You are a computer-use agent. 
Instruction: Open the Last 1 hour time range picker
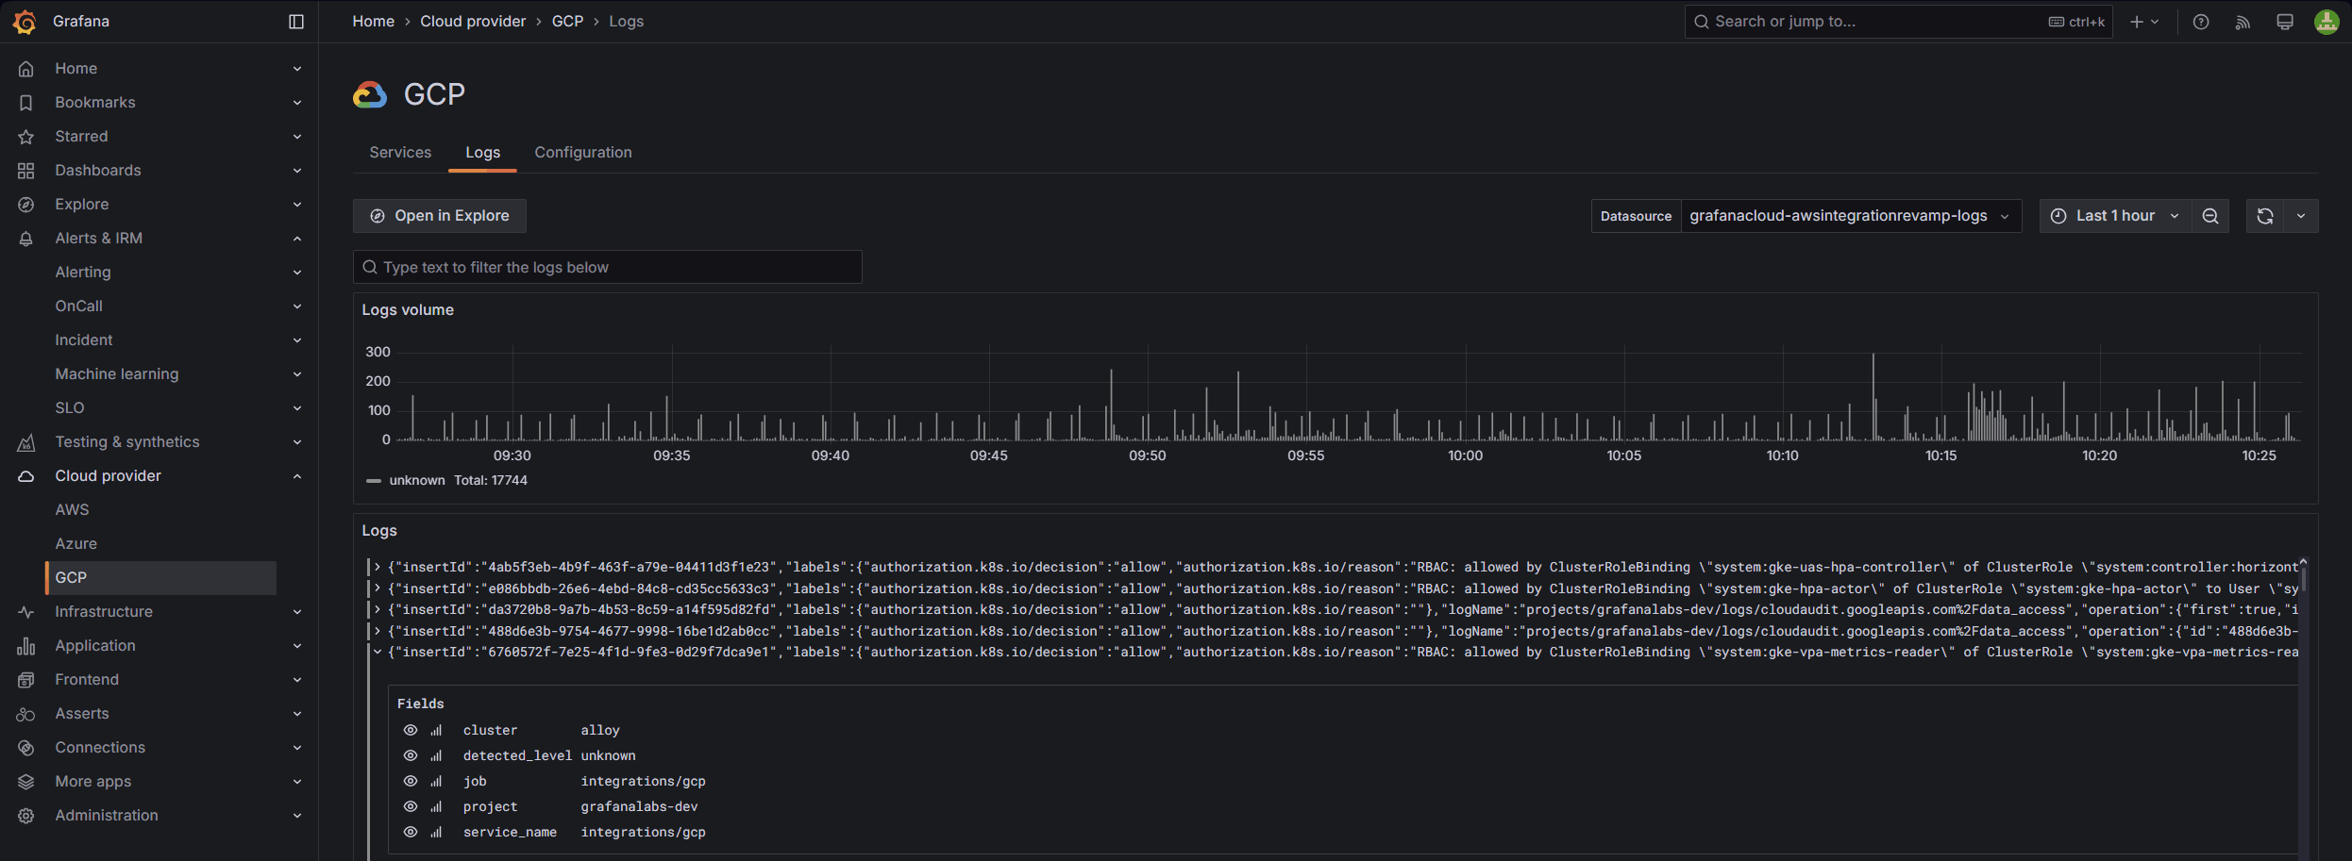pyautogui.click(x=2114, y=215)
